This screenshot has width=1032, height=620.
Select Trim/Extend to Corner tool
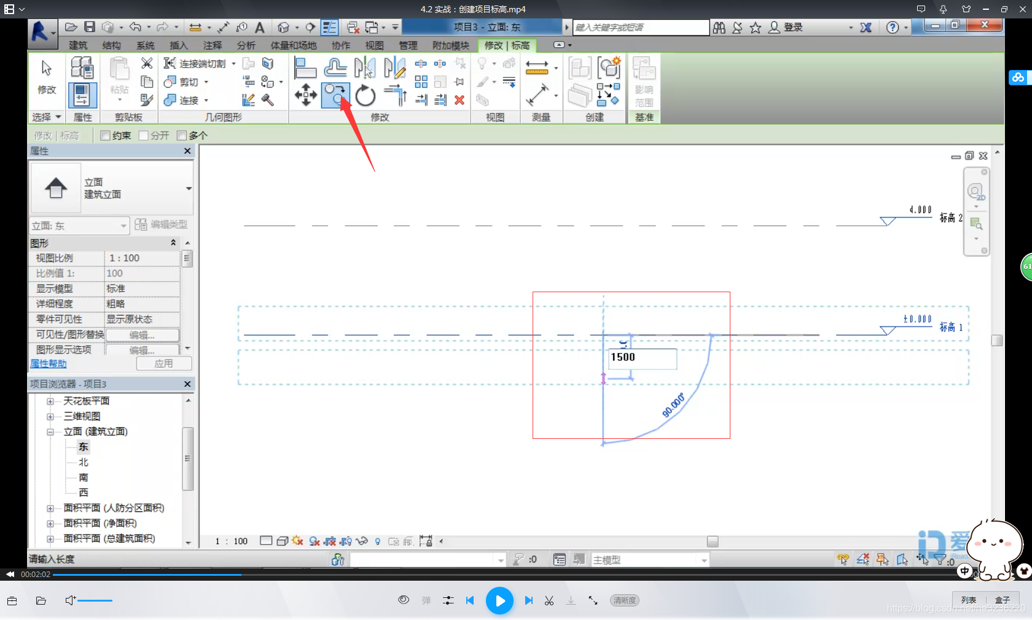click(x=394, y=95)
